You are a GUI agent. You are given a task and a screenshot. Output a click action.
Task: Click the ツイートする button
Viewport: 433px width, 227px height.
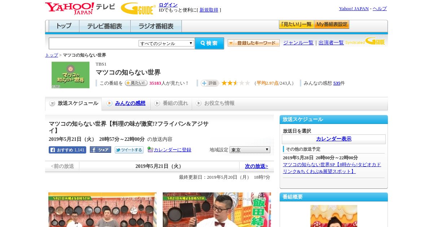(129, 150)
